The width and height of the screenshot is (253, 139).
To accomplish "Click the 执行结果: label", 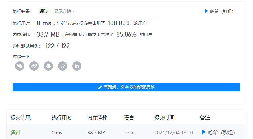I will [x=22, y=11].
